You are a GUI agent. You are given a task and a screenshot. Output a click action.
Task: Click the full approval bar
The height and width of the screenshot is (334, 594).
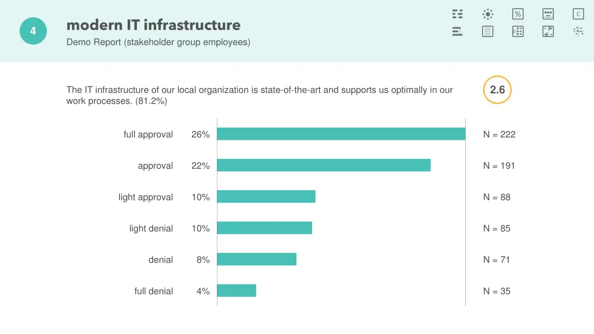[341, 134]
